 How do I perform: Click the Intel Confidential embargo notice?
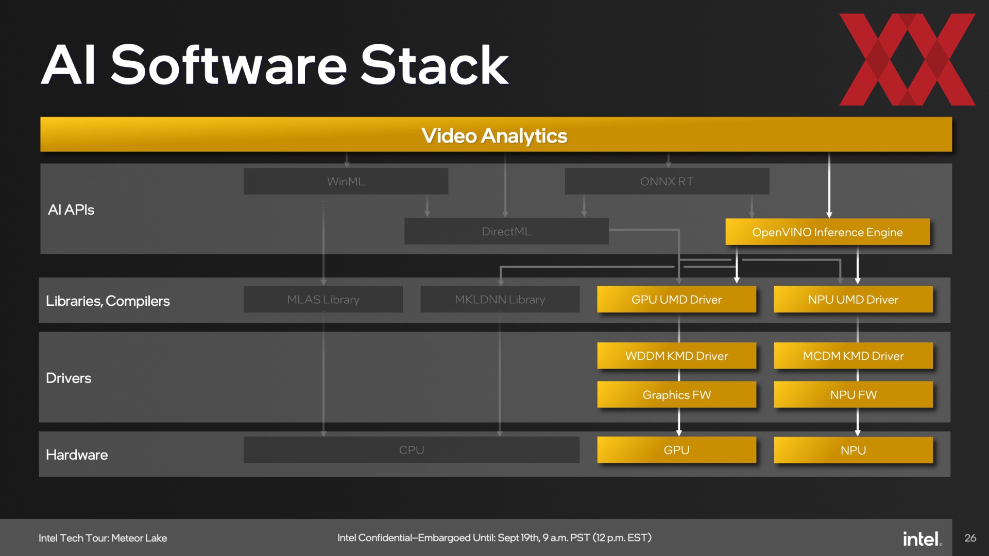494,537
